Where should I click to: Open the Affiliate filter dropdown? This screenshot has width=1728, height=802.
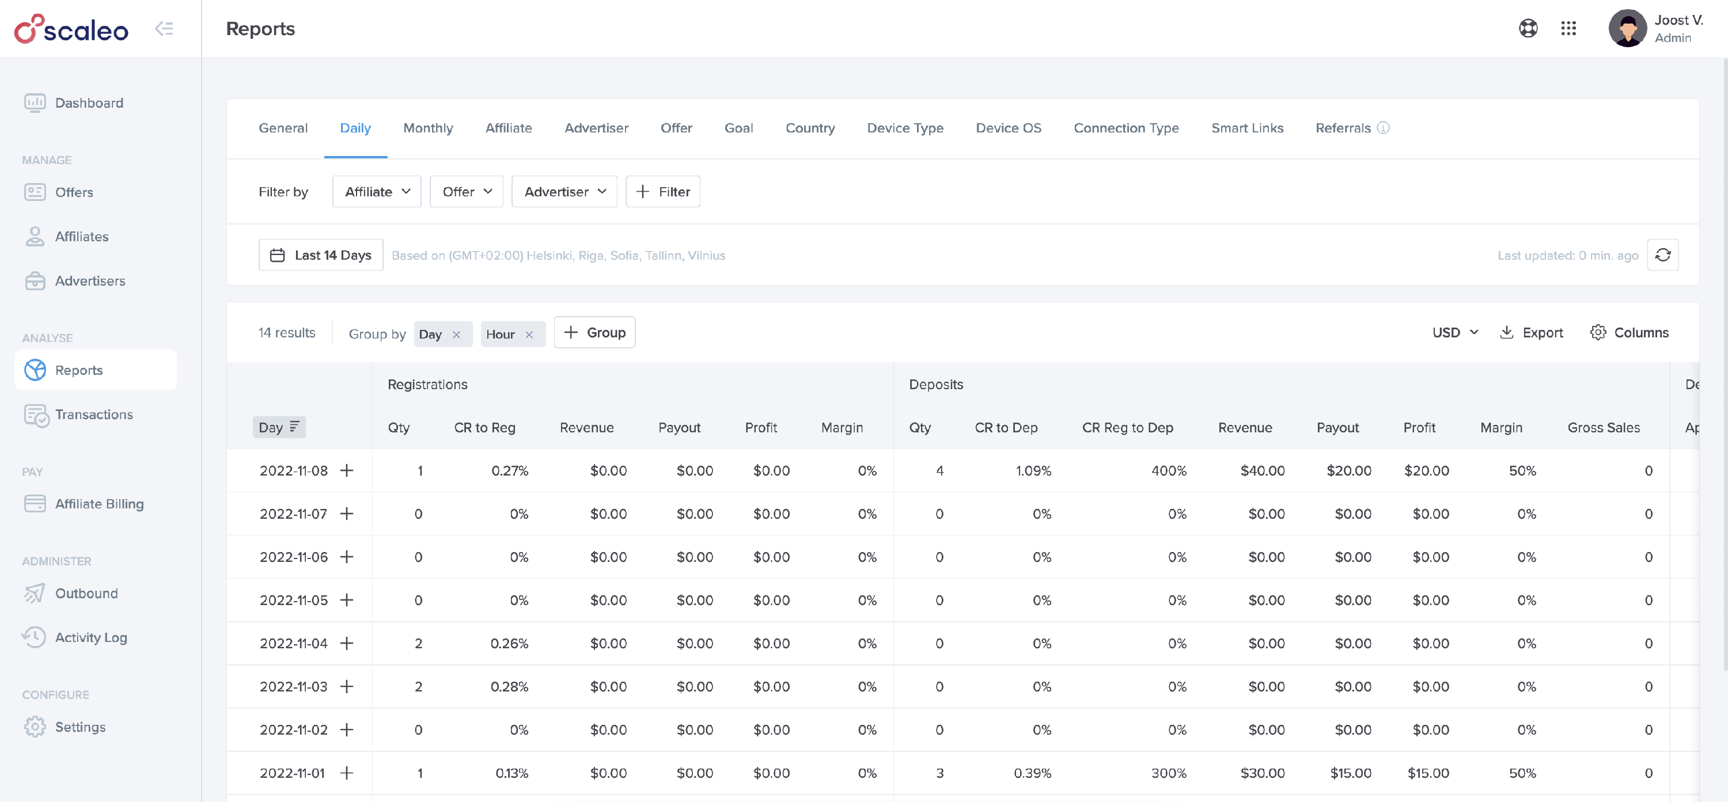tap(377, 192)
